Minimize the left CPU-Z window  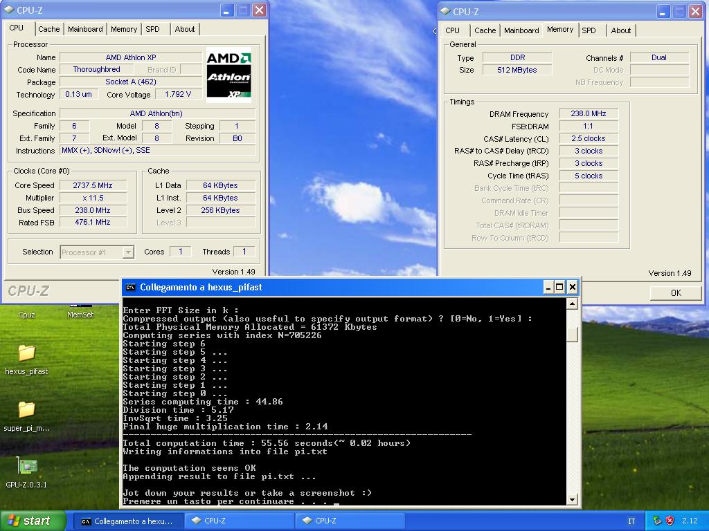(x=227, y=10)
